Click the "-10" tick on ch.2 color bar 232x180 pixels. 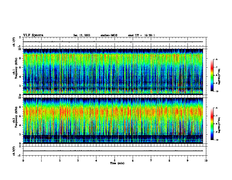(x=216, y=140)
